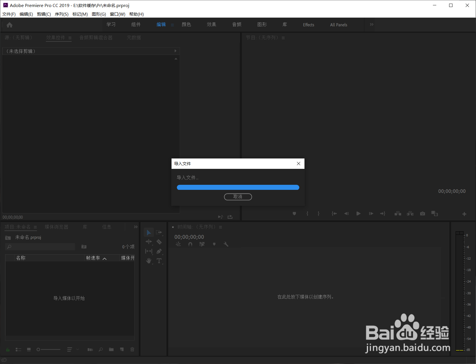The width and height of the screenshot is (476, 364).
Task: Close the 导入文件 dialog
Action: tap(299, 164)
